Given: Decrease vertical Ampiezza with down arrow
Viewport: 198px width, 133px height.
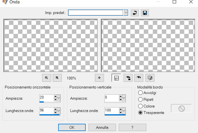Looking at the screenshot, I should (x=120, y=99).
